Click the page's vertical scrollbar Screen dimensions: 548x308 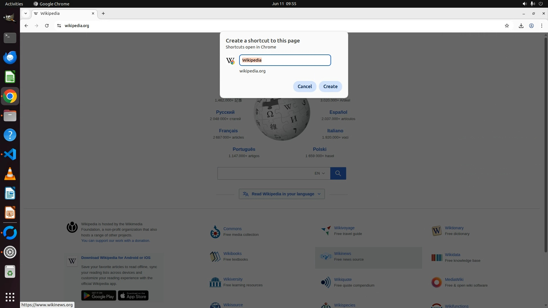coord(545,143)
